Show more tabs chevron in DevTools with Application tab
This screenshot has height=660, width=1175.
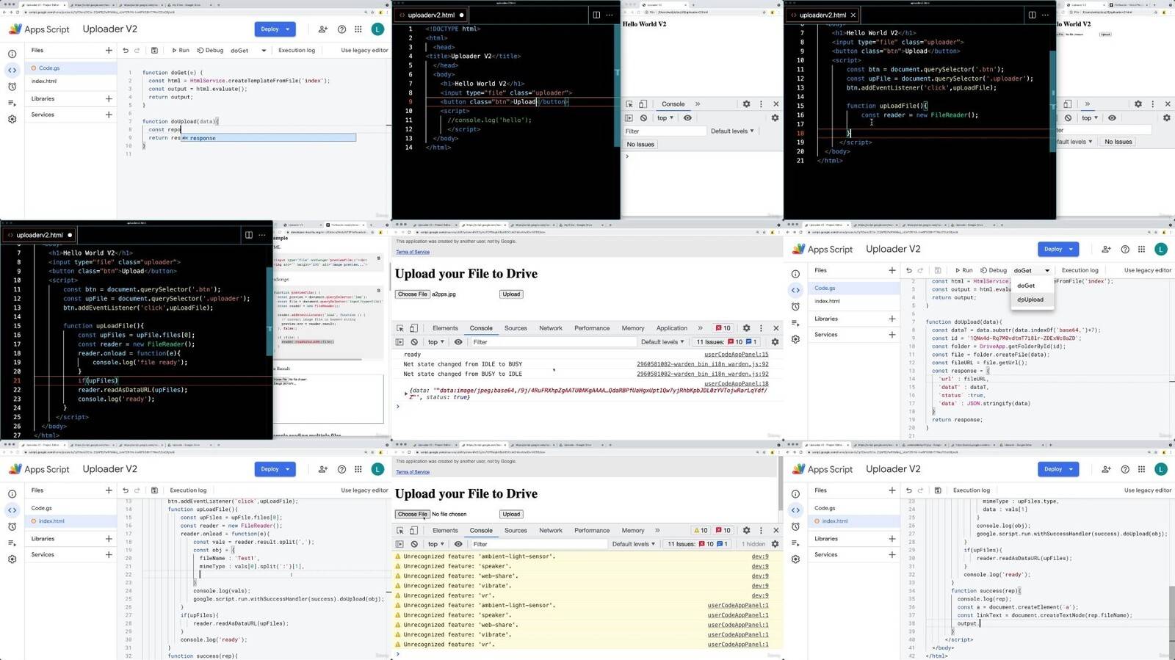click(x=700, y=328)
